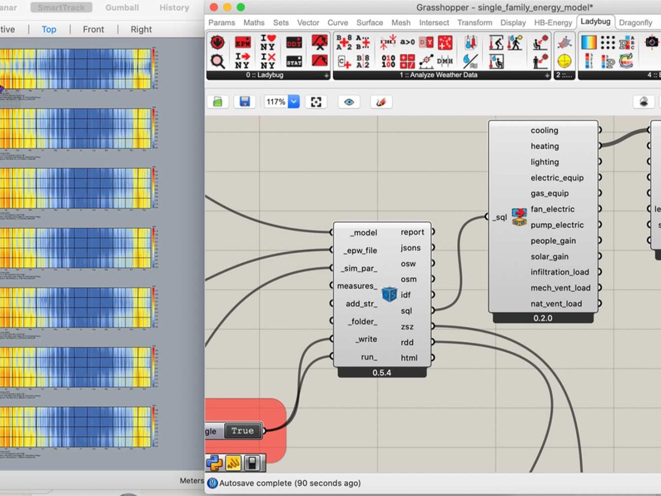Open the 117% zoom dropdown

pos(294,102)
